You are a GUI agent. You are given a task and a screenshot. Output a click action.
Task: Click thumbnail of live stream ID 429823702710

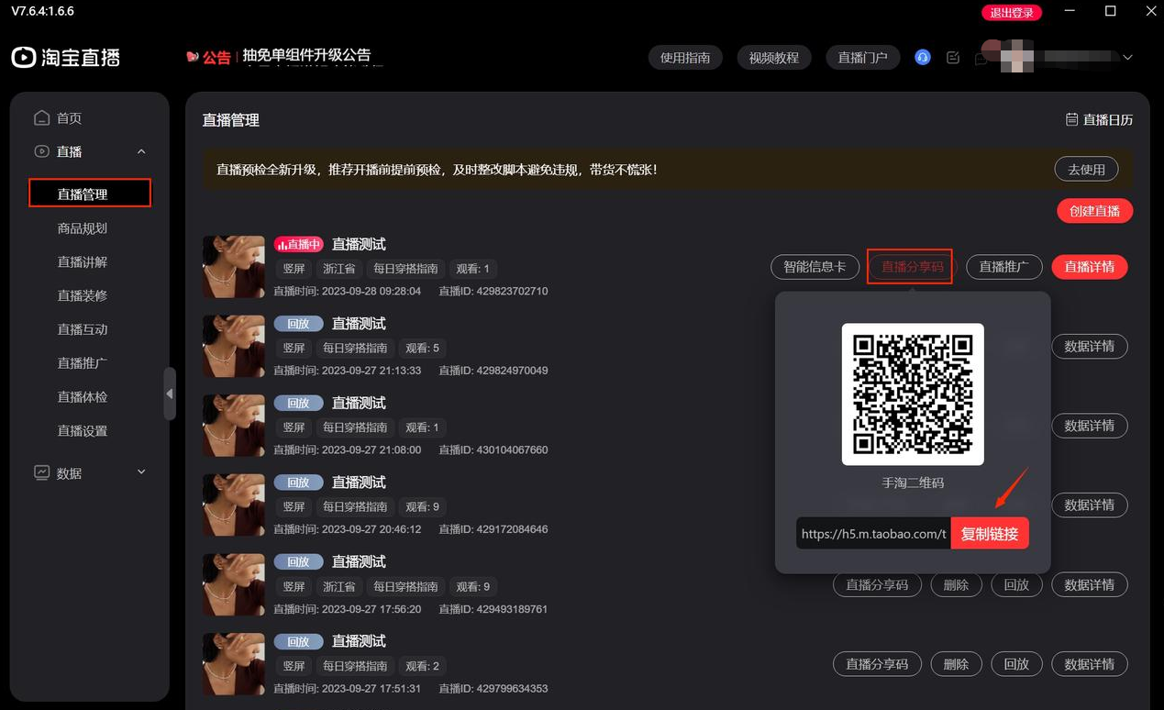tap(233, 267)
